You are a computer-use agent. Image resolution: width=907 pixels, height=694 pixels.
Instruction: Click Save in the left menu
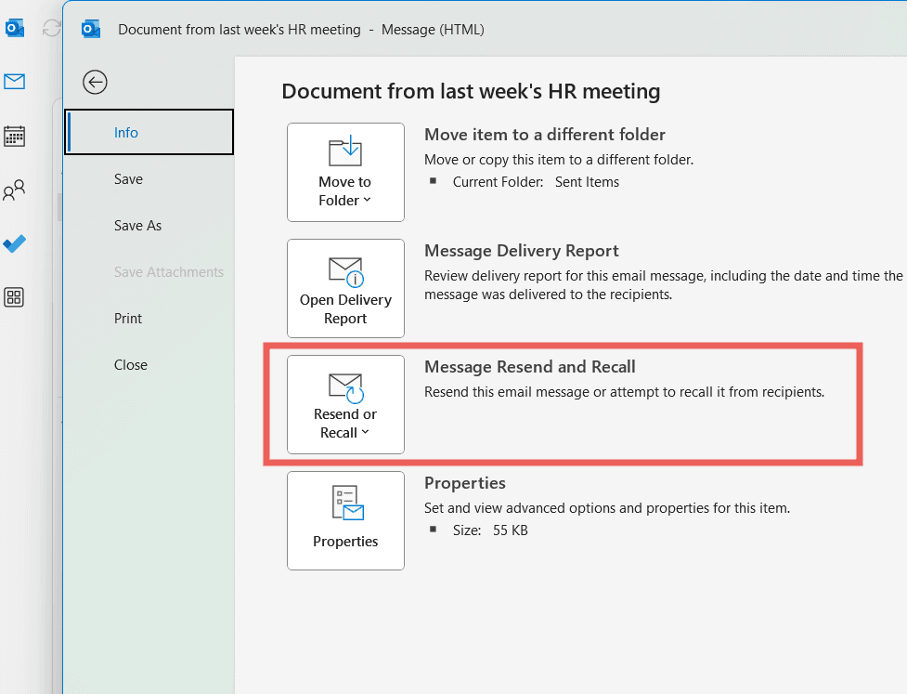tap(127, 178)
